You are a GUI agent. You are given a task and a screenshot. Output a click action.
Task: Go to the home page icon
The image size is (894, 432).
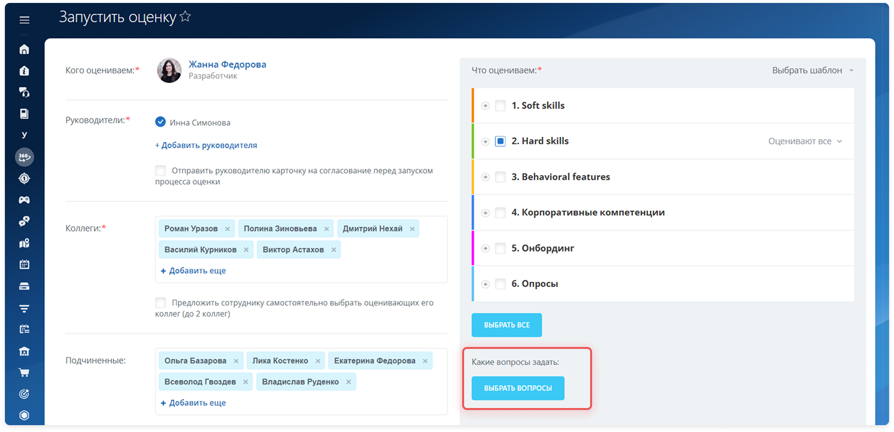pyautogui.click(x=24, y=49)
